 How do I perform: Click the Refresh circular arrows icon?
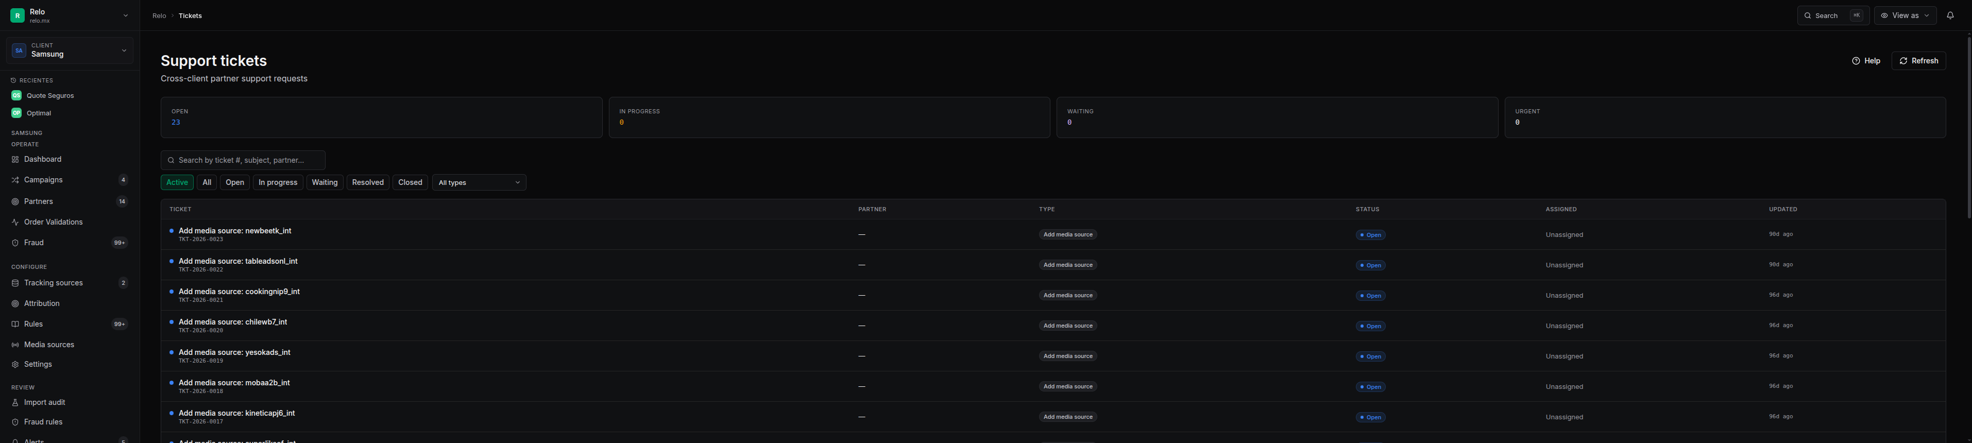(1903, 61)
